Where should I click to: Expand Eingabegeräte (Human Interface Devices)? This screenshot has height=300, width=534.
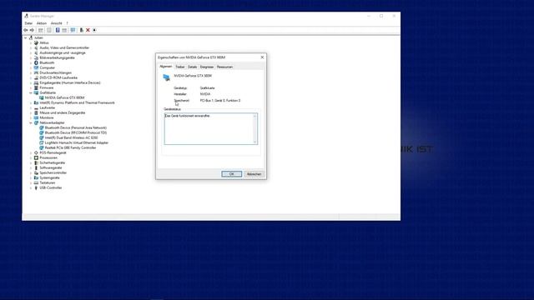tap(31, 82)
